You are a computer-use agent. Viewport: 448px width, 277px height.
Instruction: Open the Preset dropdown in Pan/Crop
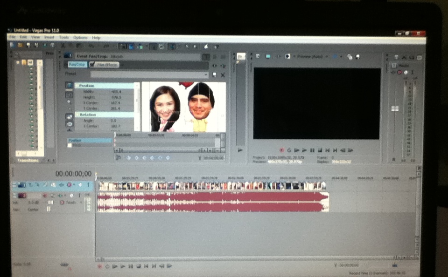coord(206,74)
